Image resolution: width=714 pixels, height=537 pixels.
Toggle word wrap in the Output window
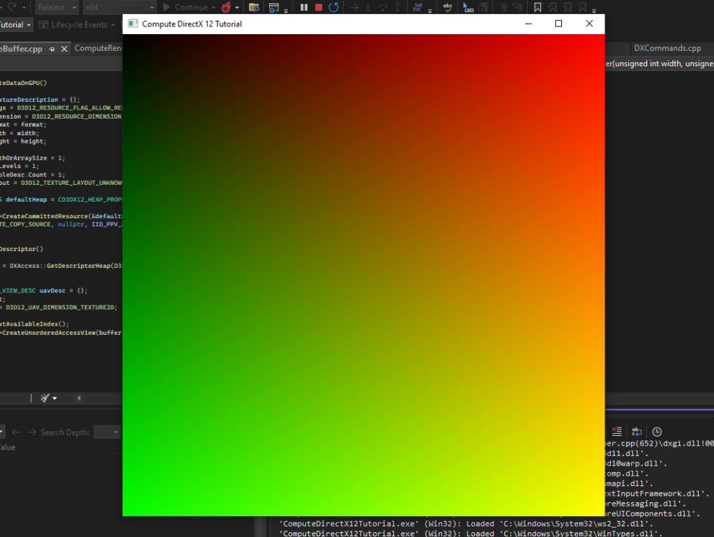[637, 432]
